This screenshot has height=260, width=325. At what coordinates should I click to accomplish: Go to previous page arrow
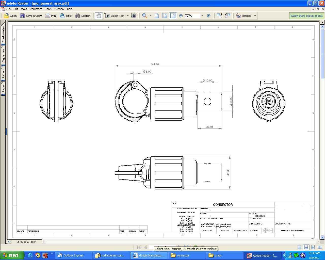145,247
